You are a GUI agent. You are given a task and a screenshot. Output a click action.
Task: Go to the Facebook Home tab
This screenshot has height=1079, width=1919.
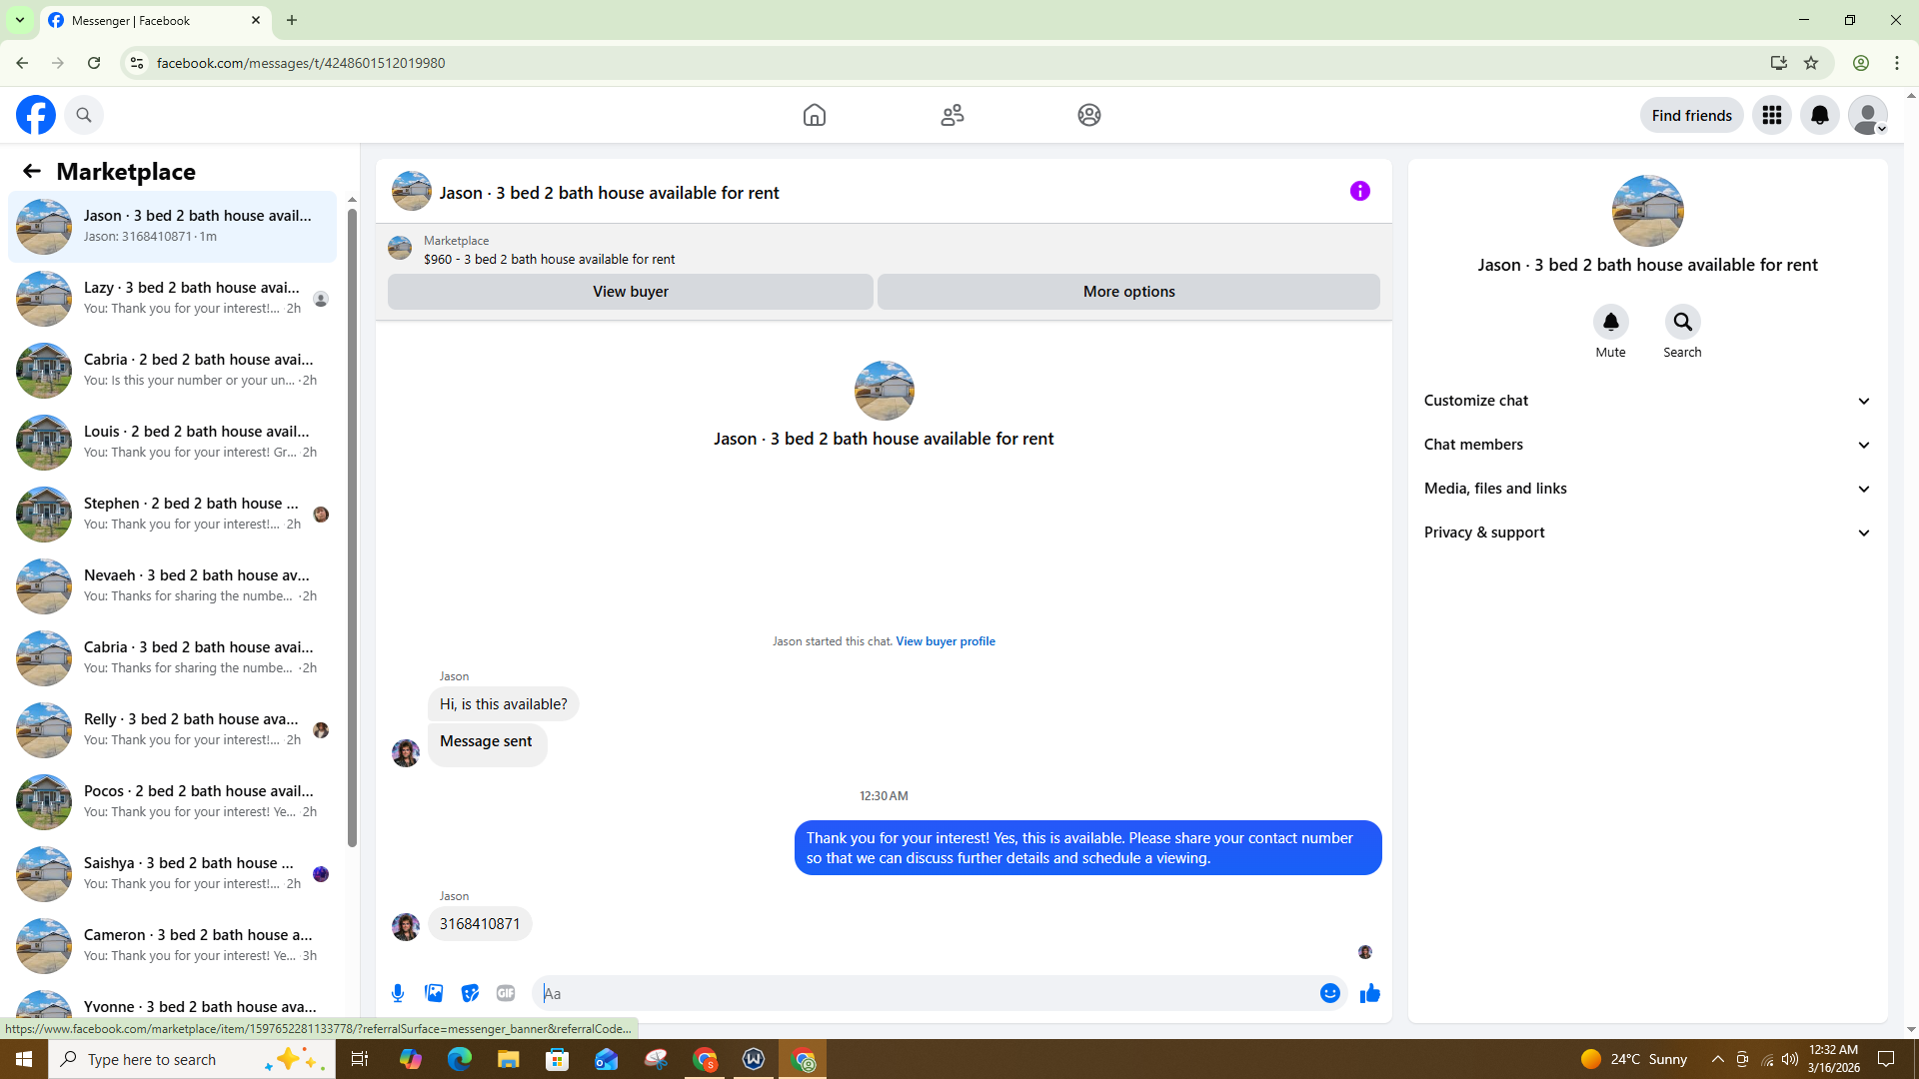(x=815, y=115)
